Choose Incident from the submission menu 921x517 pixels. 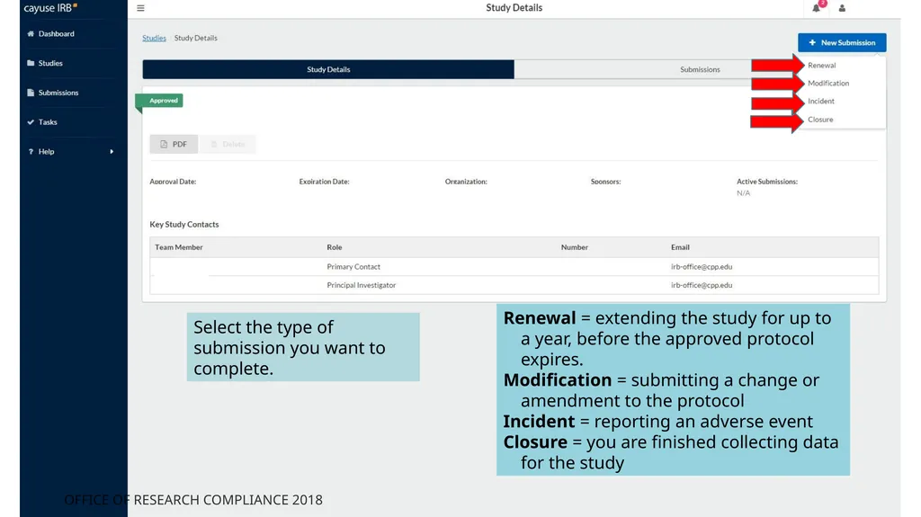820,101
